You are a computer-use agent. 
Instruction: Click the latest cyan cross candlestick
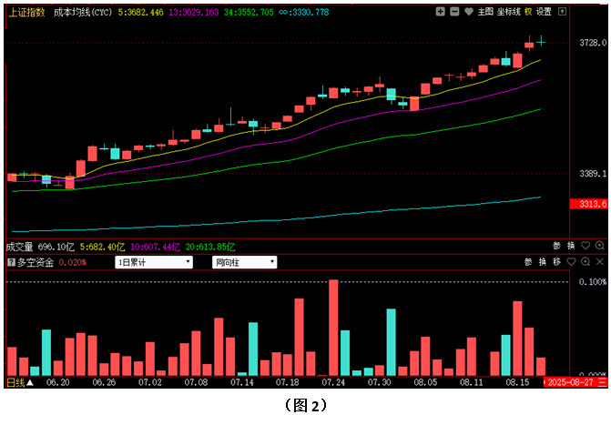[541, 41]
